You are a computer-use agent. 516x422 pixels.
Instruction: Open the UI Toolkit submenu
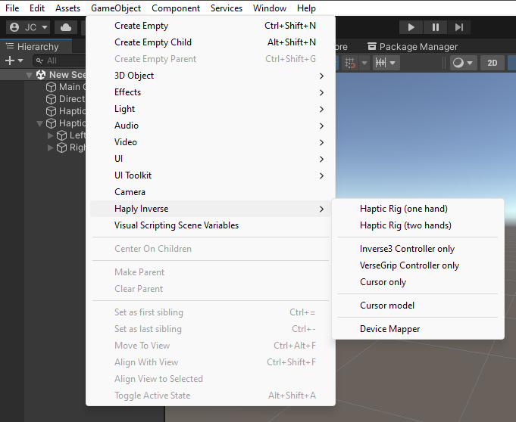click(211, 175)
